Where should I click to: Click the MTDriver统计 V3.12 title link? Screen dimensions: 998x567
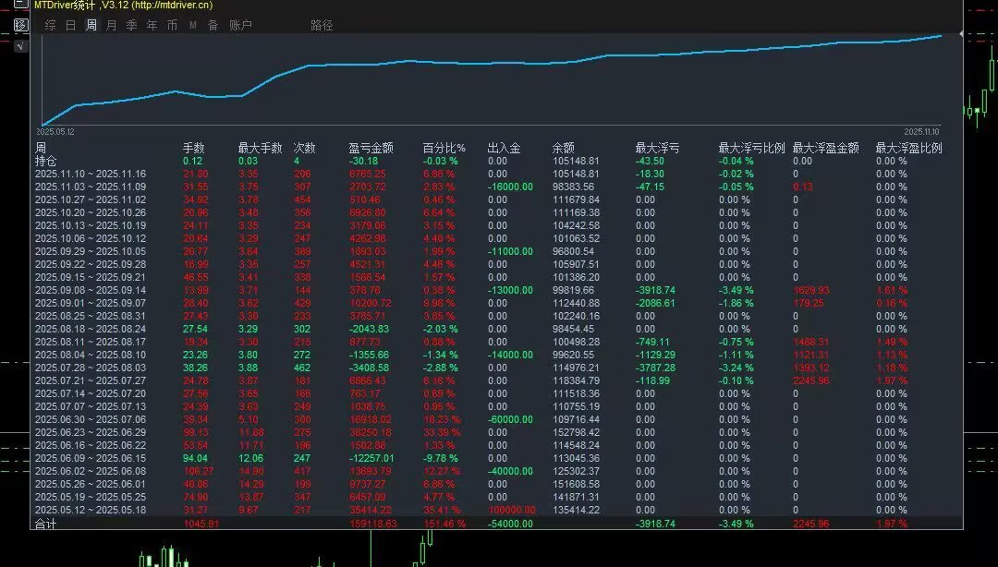pos(124,6)
